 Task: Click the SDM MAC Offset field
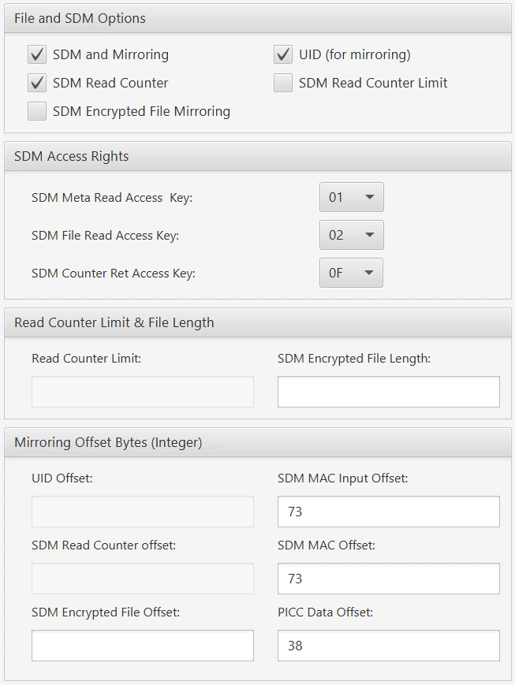388,579
